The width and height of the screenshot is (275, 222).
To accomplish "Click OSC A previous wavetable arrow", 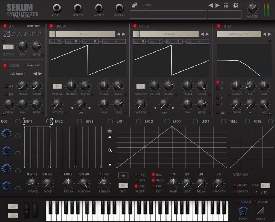I will click(x=119, y=34).
